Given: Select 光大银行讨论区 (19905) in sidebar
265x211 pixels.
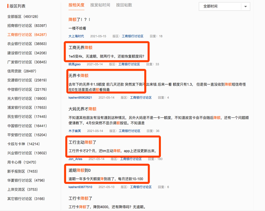Looking at the screenshot, I should (27, 99).
